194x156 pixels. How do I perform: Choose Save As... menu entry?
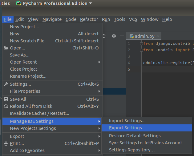click(x=52, y=55)
